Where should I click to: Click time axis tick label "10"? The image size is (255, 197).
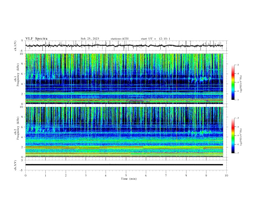point(226,175)
